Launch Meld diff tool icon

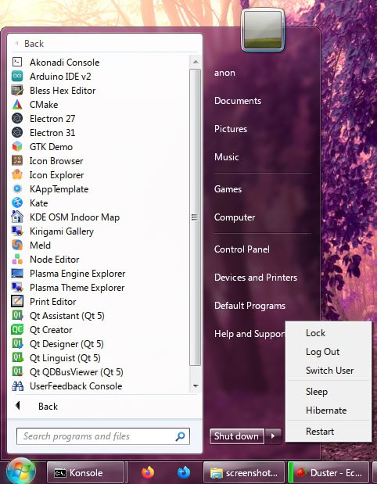[17, 246]
